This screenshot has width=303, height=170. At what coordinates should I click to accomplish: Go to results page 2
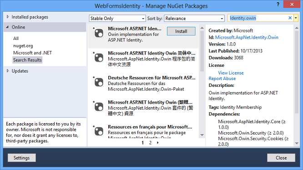tap(150, 143)
